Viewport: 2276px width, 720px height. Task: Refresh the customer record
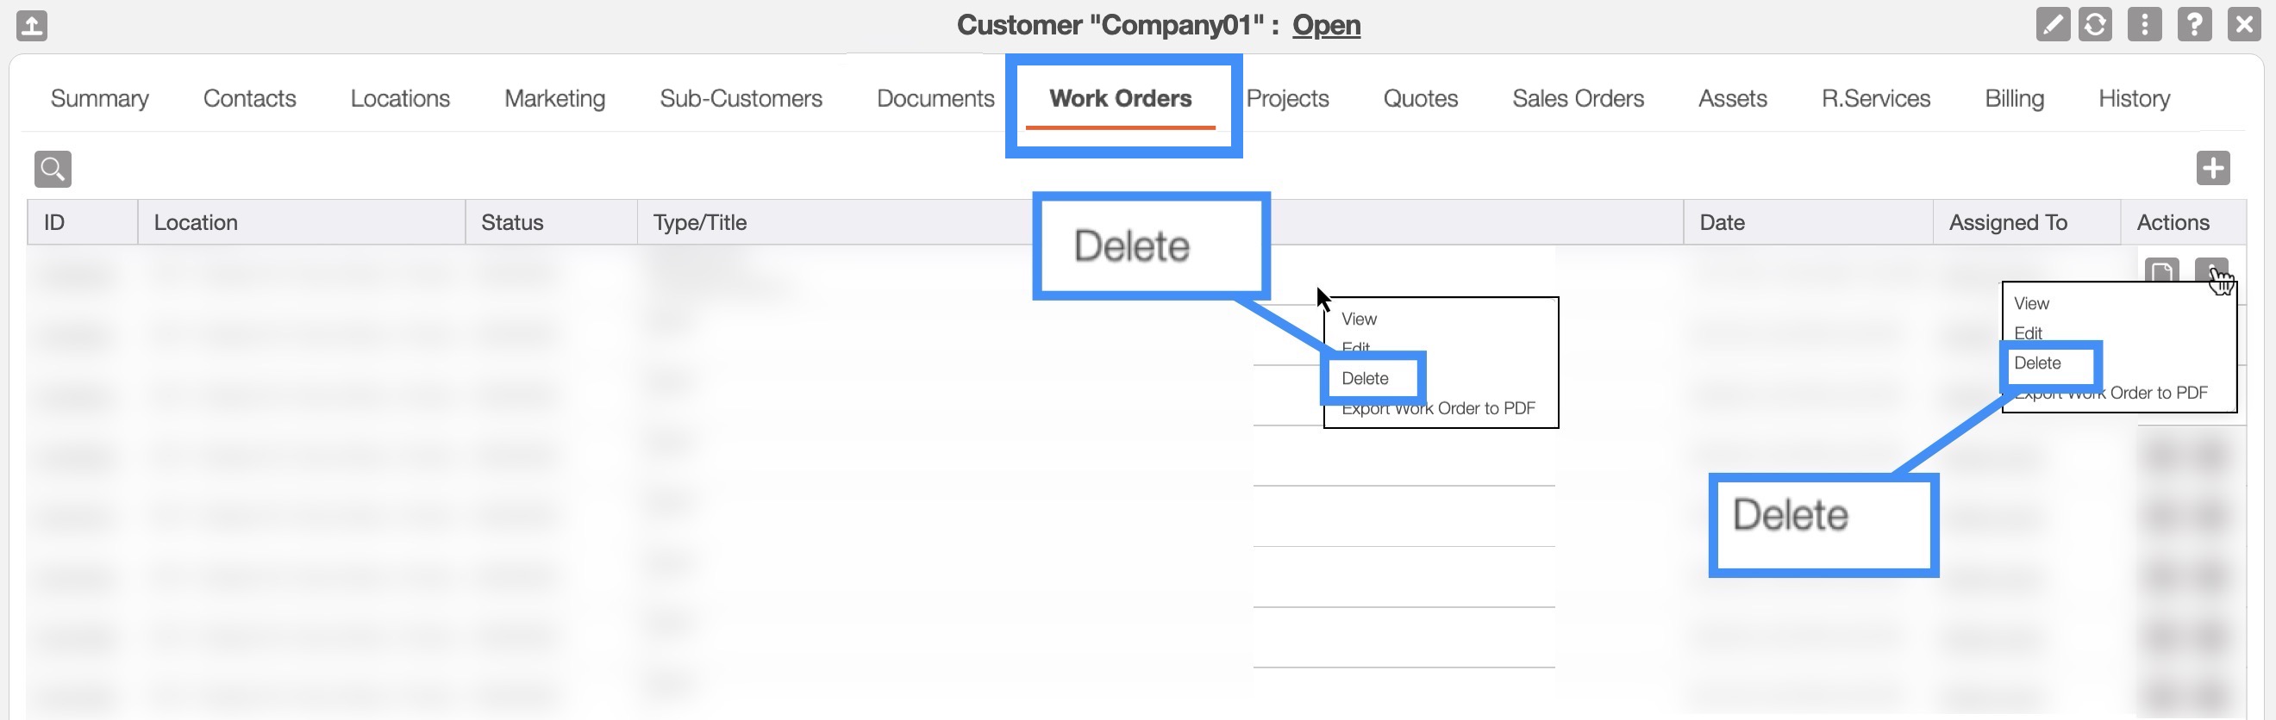(x=2095, y=25)
